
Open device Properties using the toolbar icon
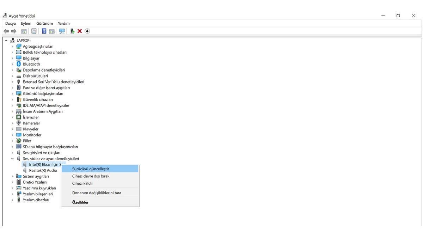[34, 31]
